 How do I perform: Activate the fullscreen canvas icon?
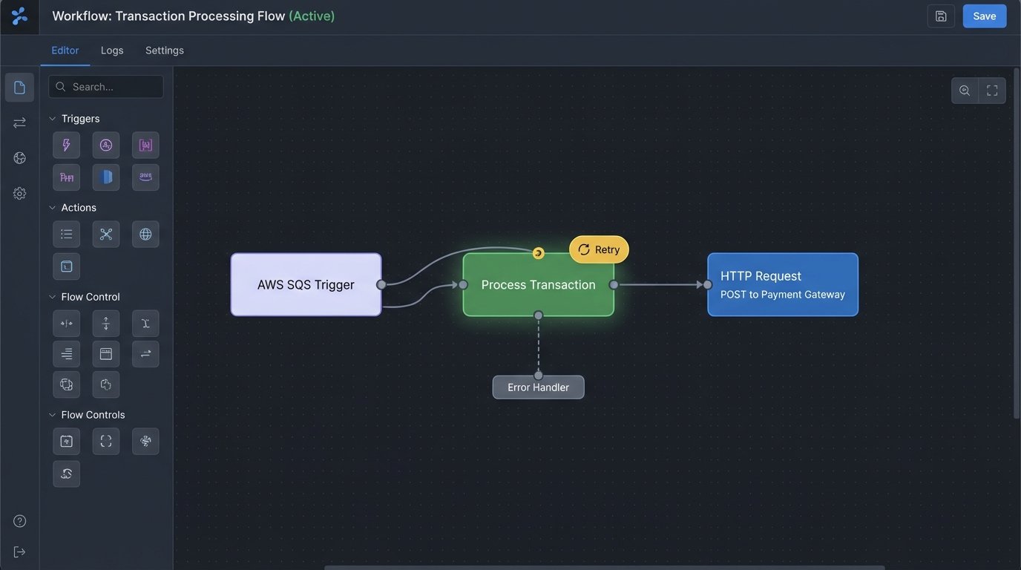(991, 88)
